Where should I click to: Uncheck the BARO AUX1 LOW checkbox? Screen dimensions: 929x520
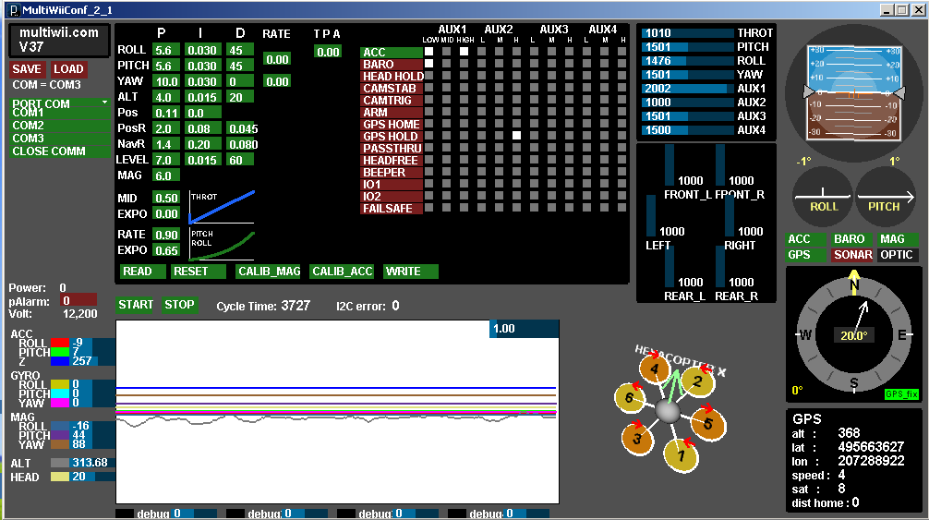pyautogui.click(x=429, y=64)
